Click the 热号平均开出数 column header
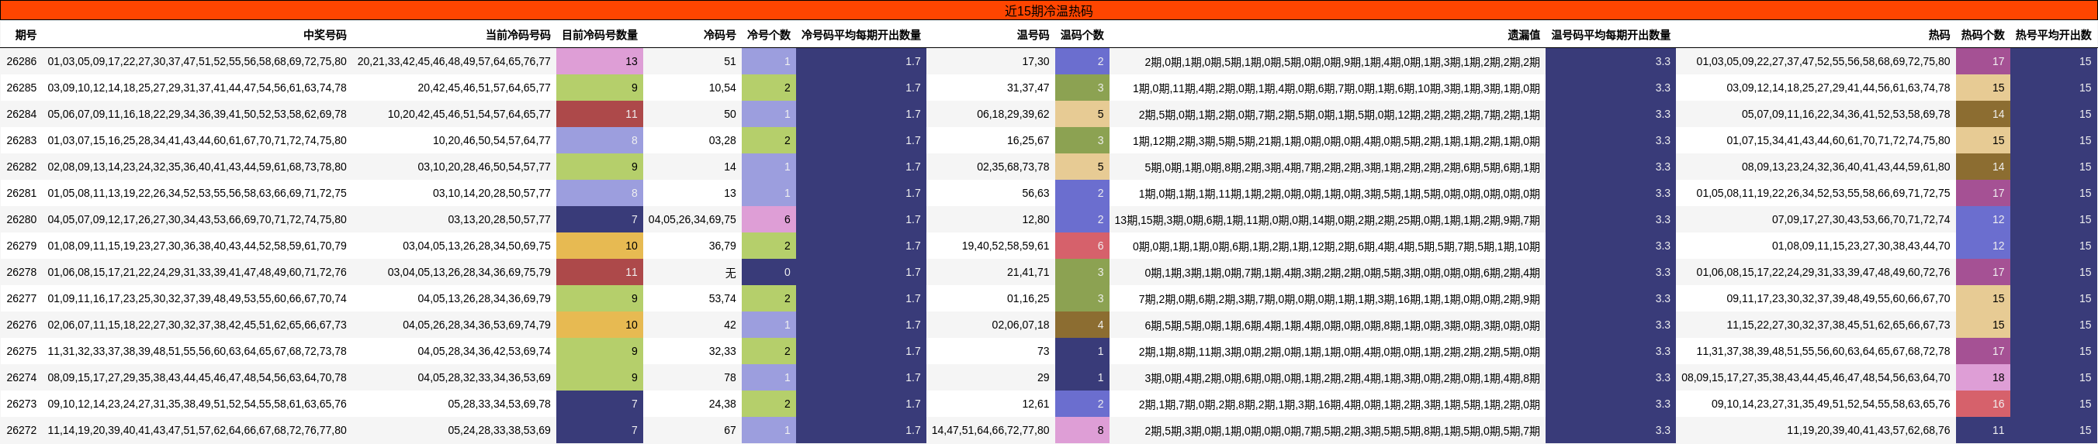 click(x=2053, y=35)
